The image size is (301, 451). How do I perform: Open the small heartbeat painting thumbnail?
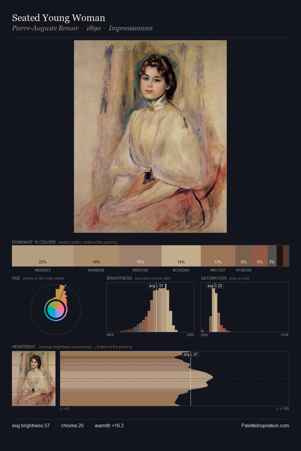tap(34, 379)
